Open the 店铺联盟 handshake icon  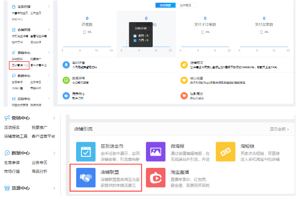pyautogui.click(x=86, y=178)
